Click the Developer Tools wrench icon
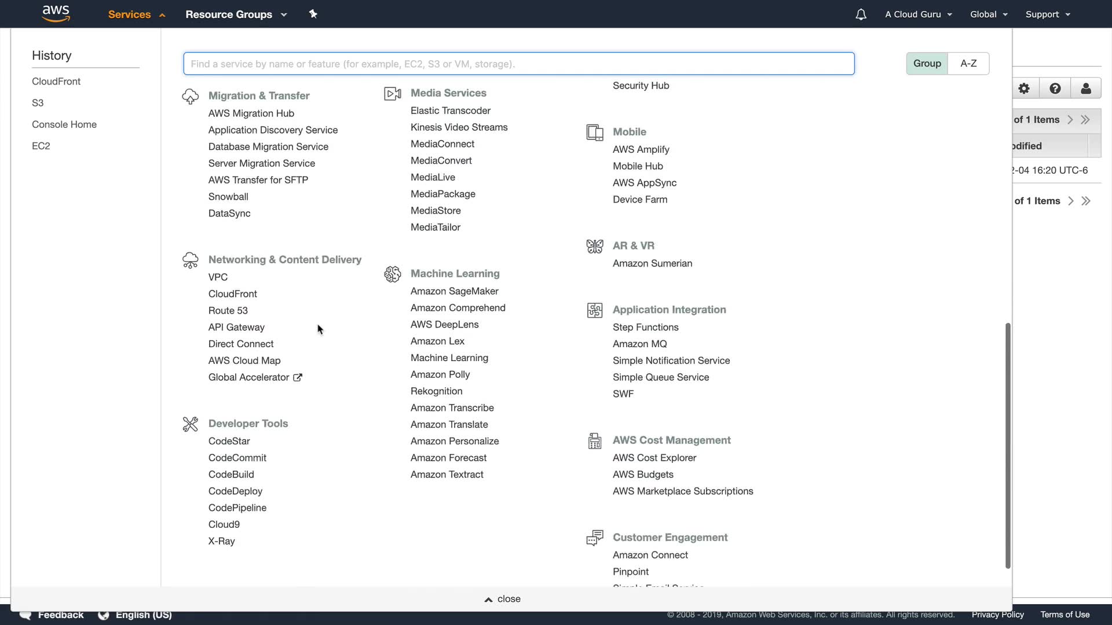 click(x=190, y=424)
